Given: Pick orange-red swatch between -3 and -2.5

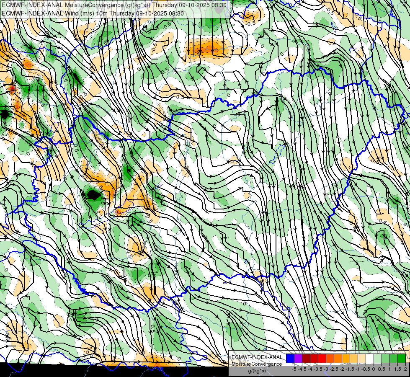Looking at the screenshot, I should tap(330, 359).
